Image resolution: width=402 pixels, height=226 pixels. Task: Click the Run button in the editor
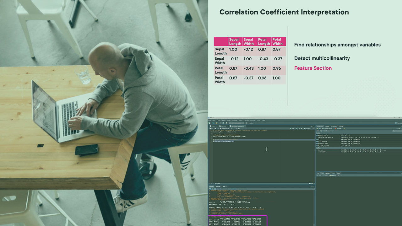[292, 128]
